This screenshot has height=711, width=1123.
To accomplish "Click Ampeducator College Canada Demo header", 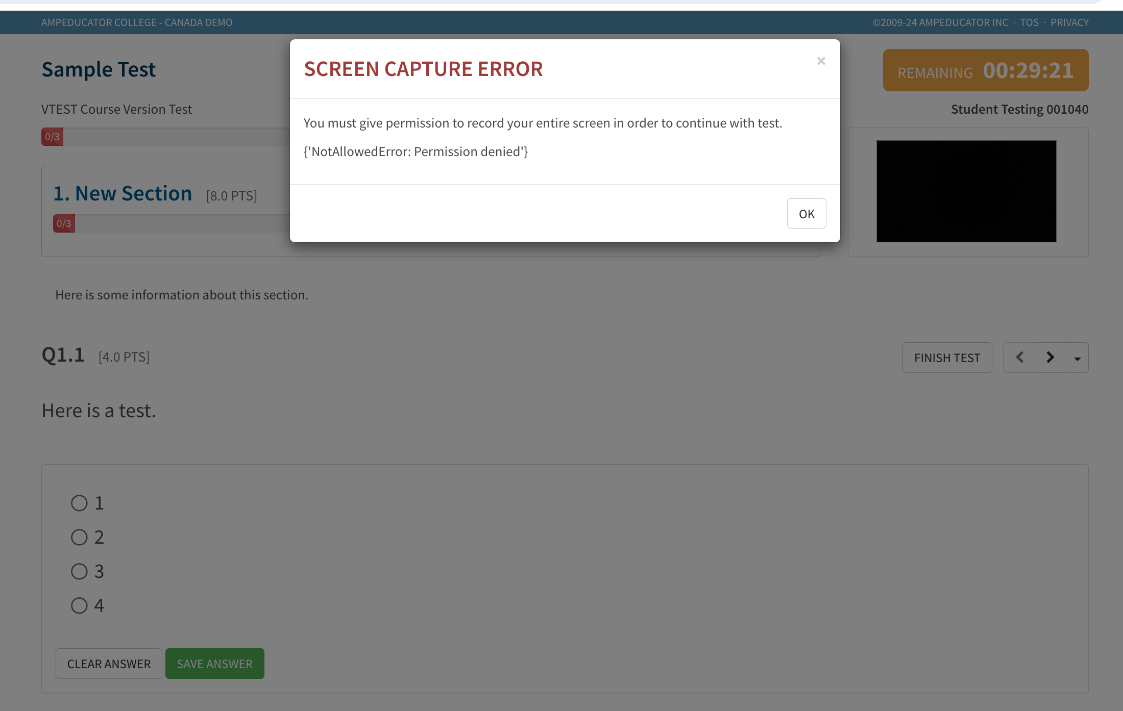I will (137, 22).
